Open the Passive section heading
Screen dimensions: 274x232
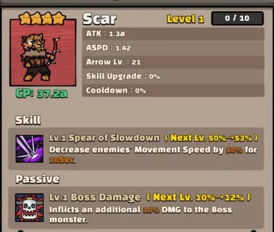point(37,179)
